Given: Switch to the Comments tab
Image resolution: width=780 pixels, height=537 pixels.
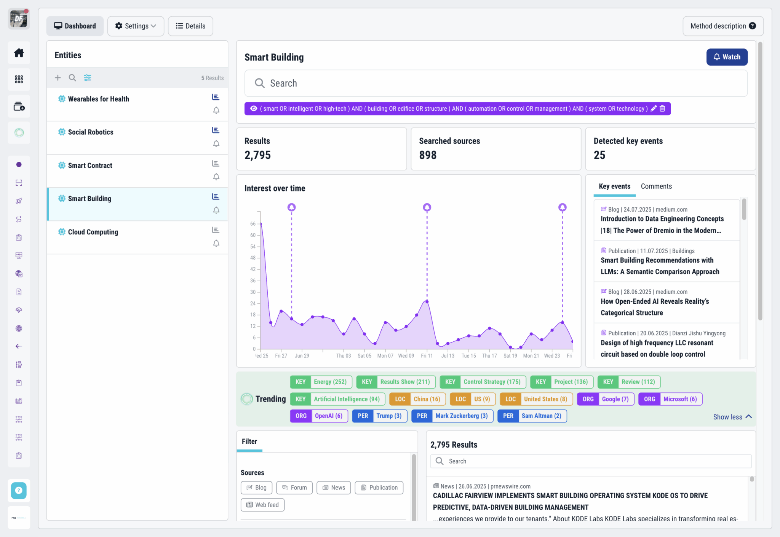Looking at the screenshot, I should coord(656,186).
